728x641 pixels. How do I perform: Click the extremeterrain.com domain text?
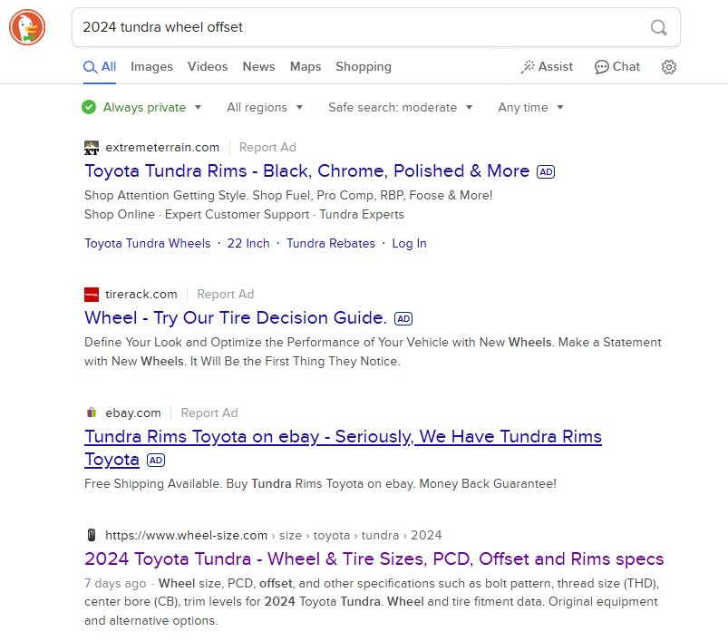click(162, 148)
